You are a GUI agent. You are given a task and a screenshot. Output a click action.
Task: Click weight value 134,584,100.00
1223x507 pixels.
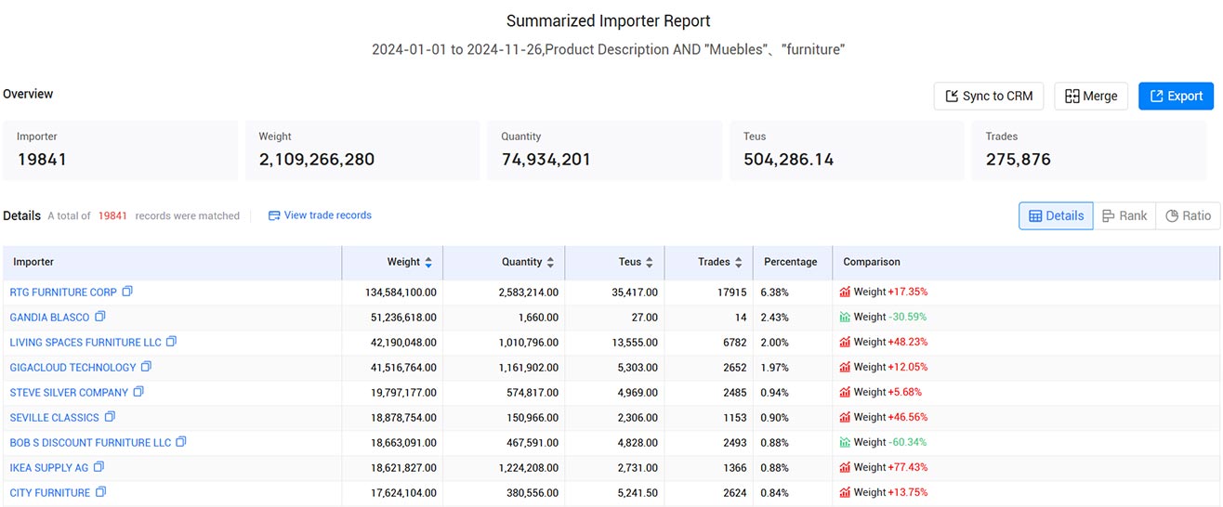coord(401,292)
